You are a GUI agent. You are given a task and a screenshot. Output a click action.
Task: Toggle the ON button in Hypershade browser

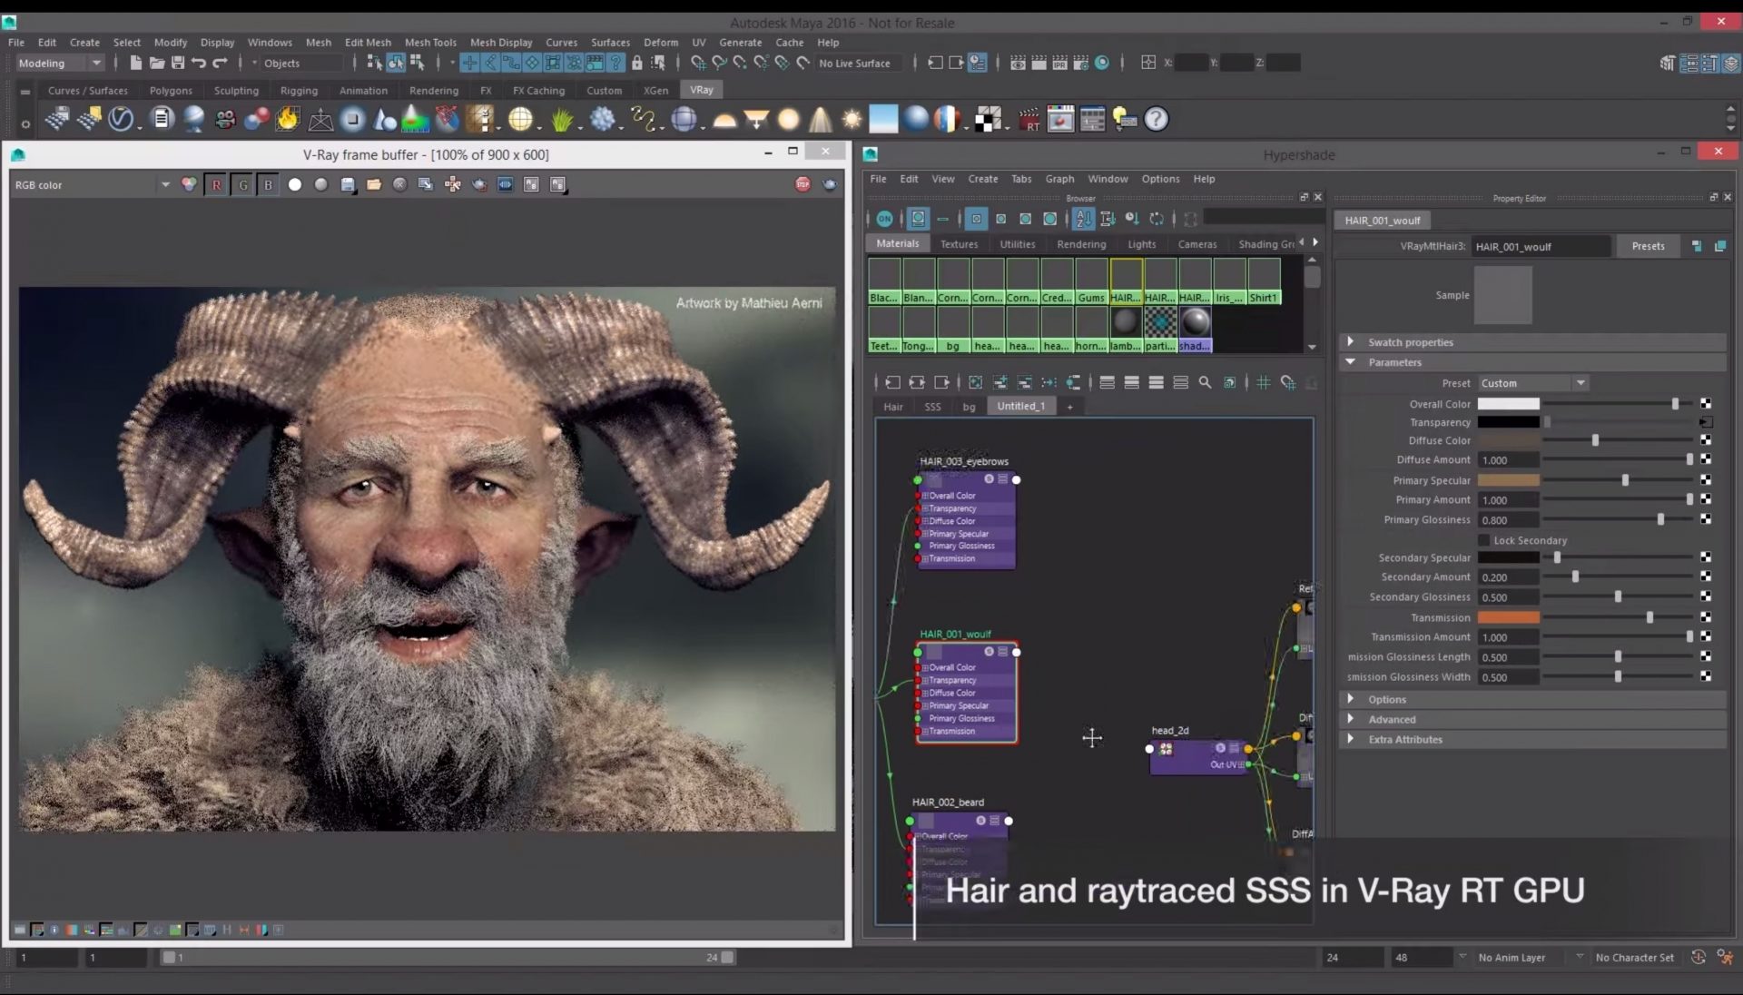click(x=884, y=219)
